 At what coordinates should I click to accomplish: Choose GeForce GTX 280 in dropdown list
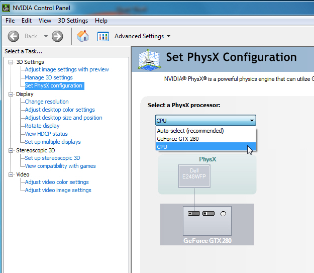[206, 139]
